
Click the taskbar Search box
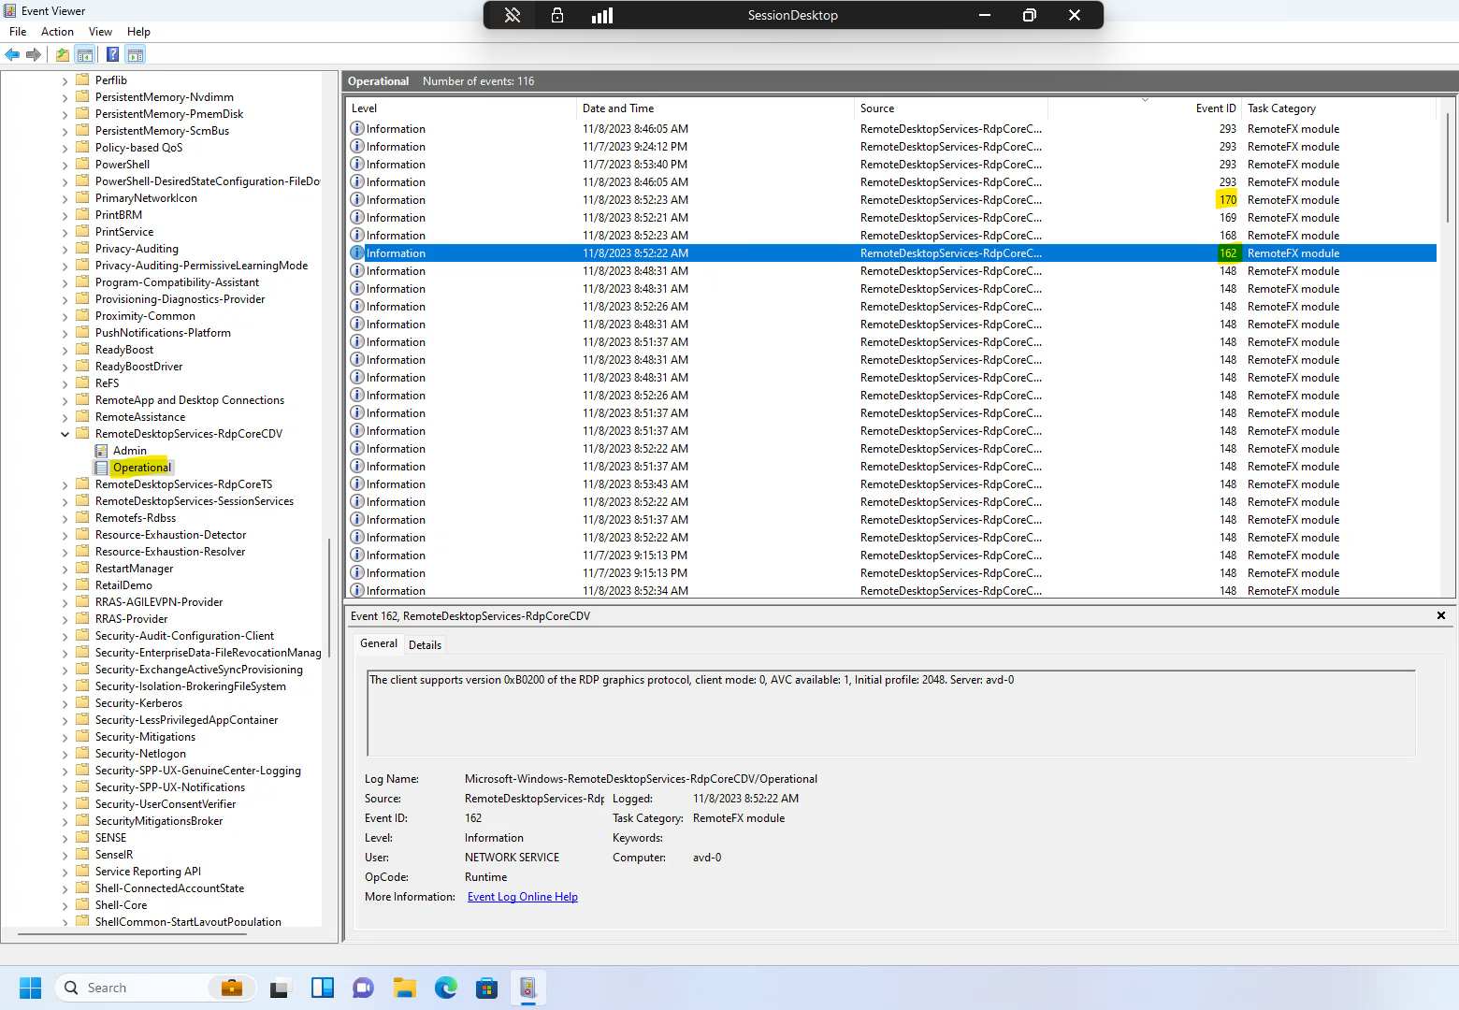point(155,988)
